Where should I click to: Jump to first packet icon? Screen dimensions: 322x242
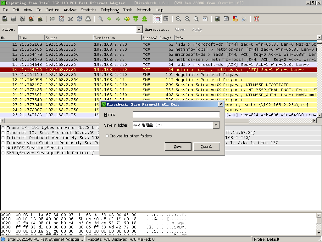point(136,19)
